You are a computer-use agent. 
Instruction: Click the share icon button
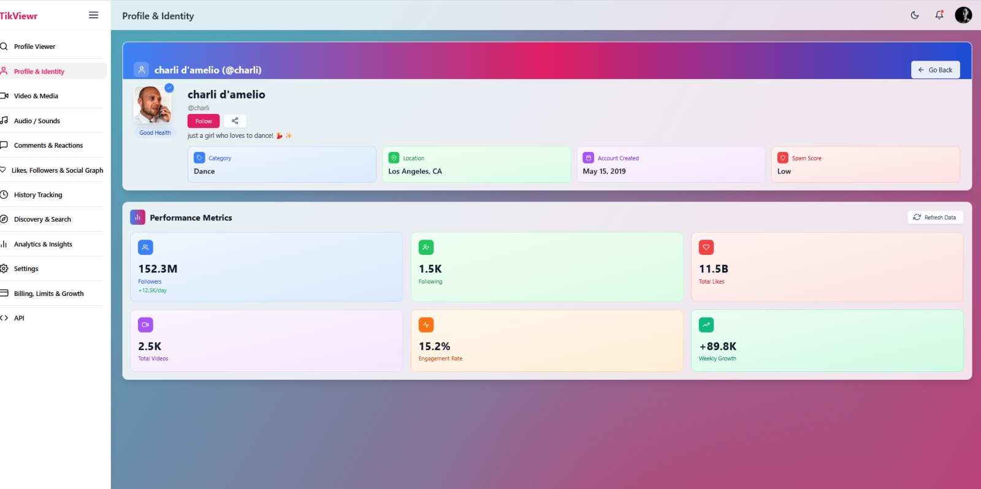(x=235, y=121)
